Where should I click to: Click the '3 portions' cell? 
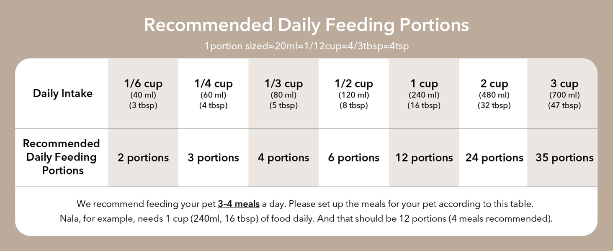213,158
